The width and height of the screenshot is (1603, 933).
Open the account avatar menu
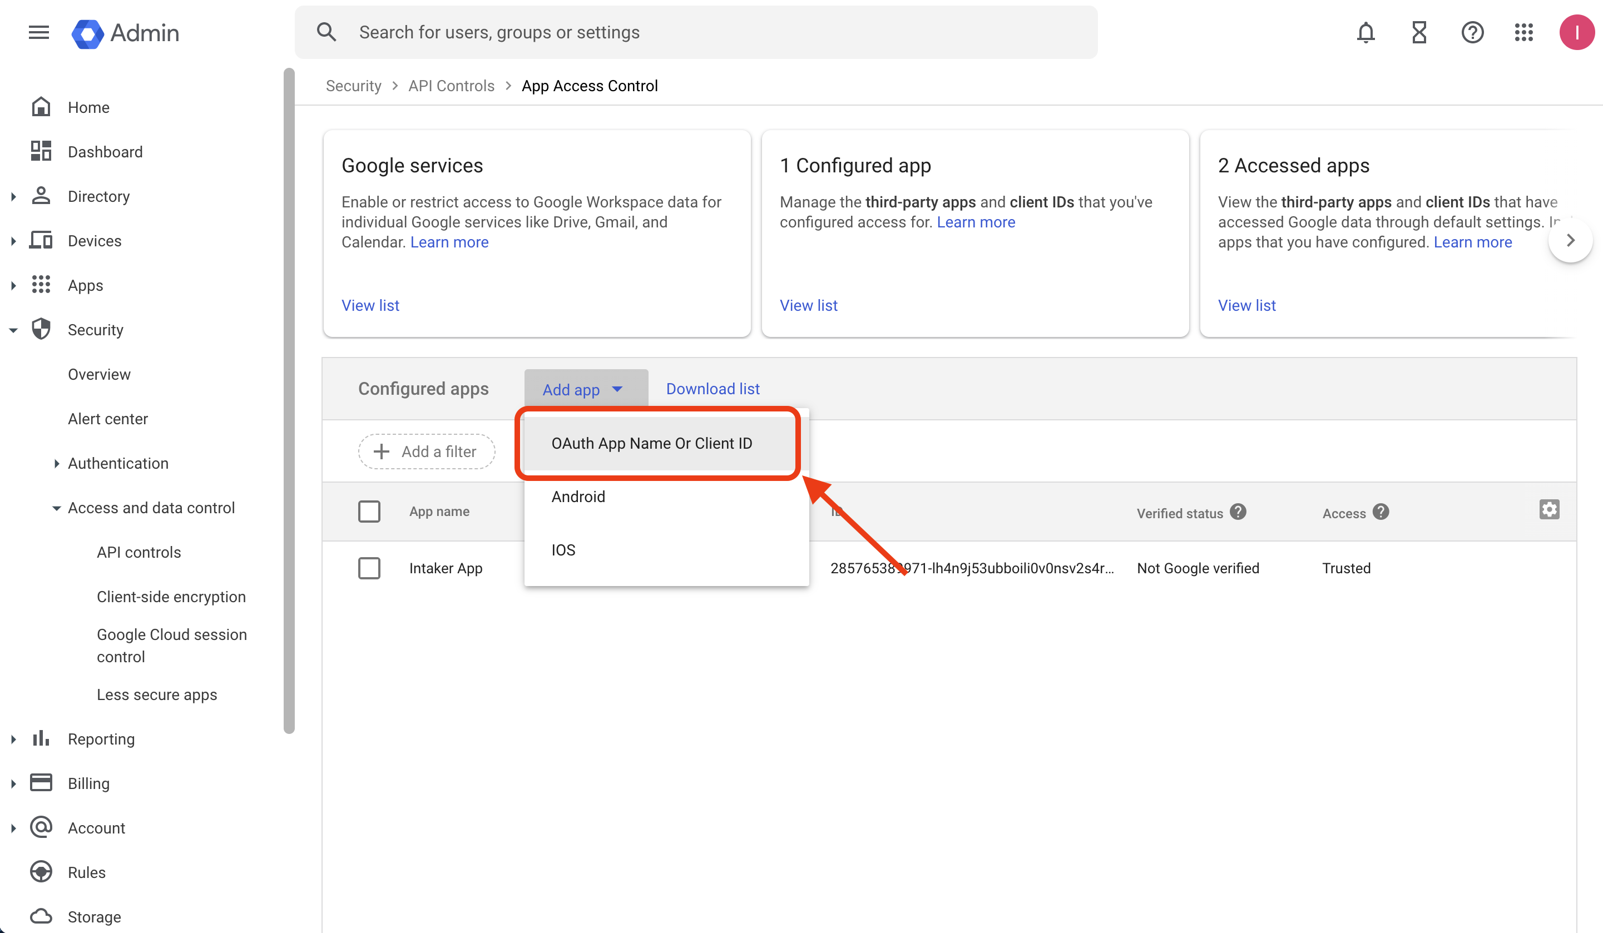coord(1576,32)
